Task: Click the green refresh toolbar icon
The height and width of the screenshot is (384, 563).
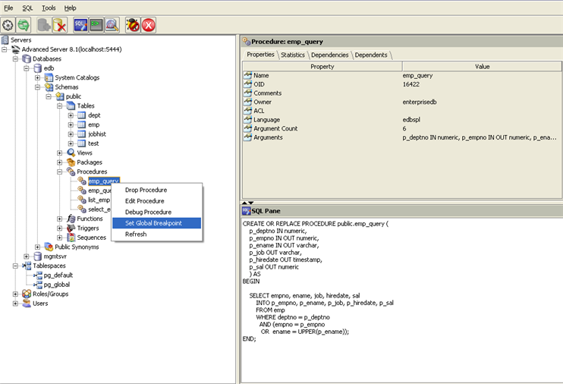Action: point(24,25)
